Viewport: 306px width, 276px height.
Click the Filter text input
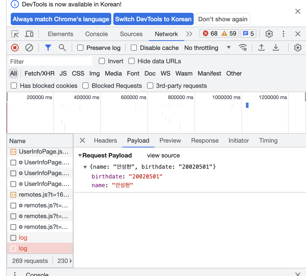coord(50,61)
